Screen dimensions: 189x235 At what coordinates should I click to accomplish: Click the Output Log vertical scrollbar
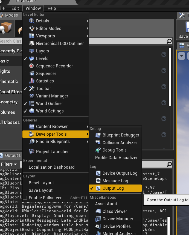click(169, 225)
